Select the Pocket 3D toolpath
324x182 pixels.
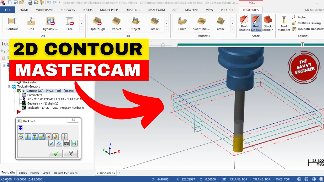tap(116, 24)
